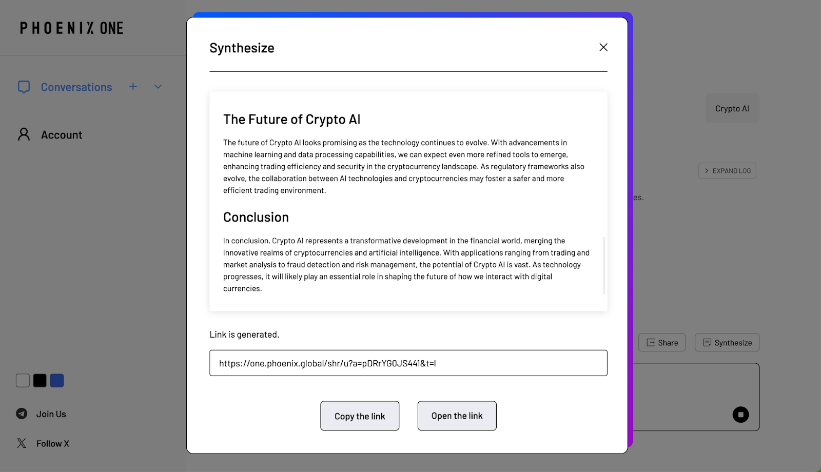
Task: Click the Open the link button
Action: pyautogui.click(x=457, y=416)
